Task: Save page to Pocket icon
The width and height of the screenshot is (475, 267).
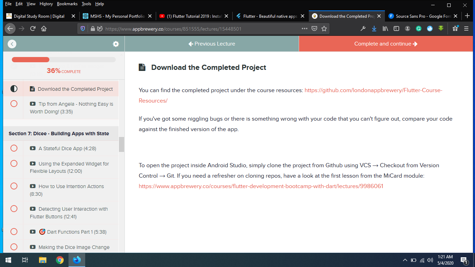Action: 314,29
